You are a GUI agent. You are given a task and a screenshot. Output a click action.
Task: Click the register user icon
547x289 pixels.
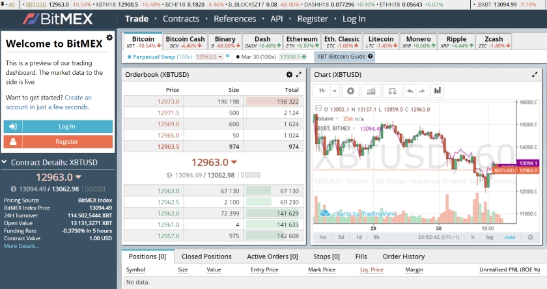click(x=13, y=141)
